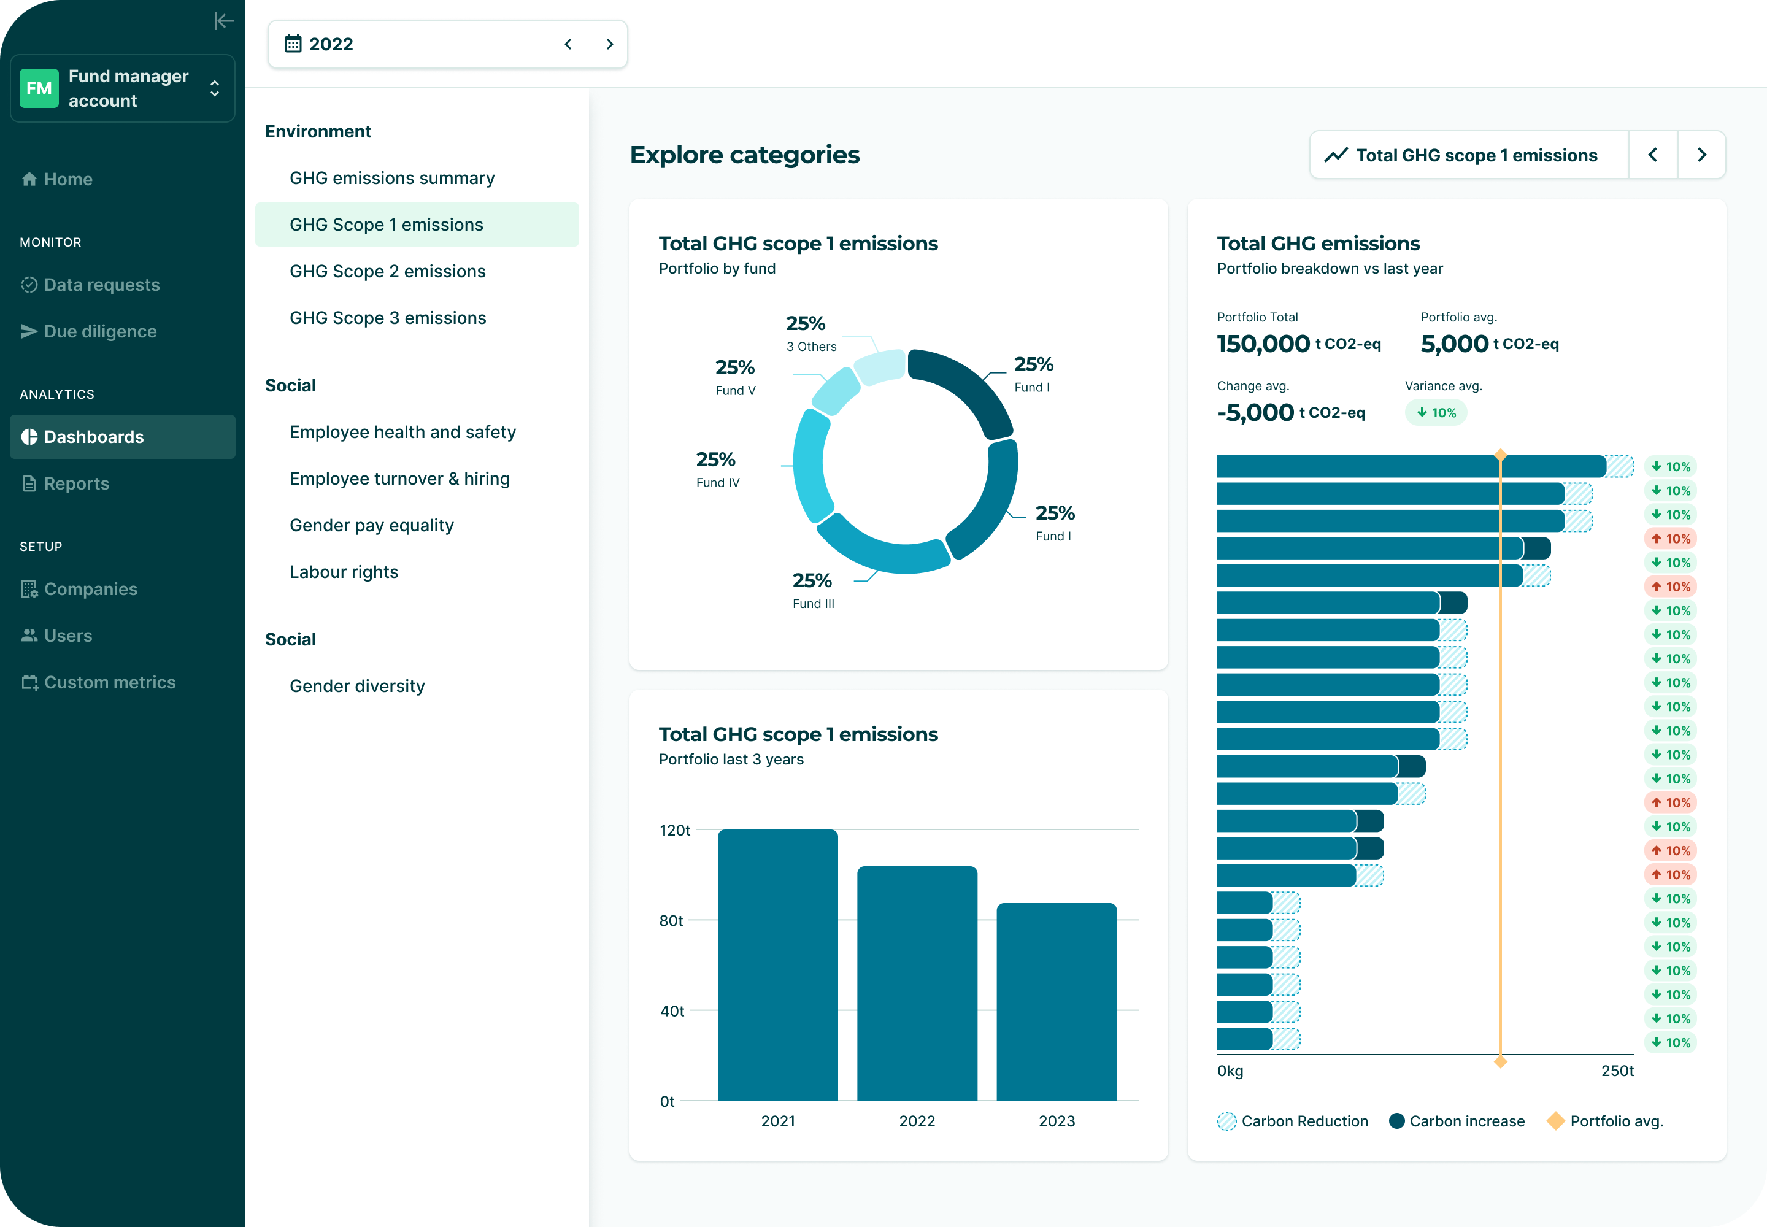
Task: Show previous category with left chevron
Action: tap(1653, 155)
